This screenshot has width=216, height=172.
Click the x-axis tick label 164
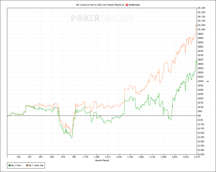click(18, 157)
